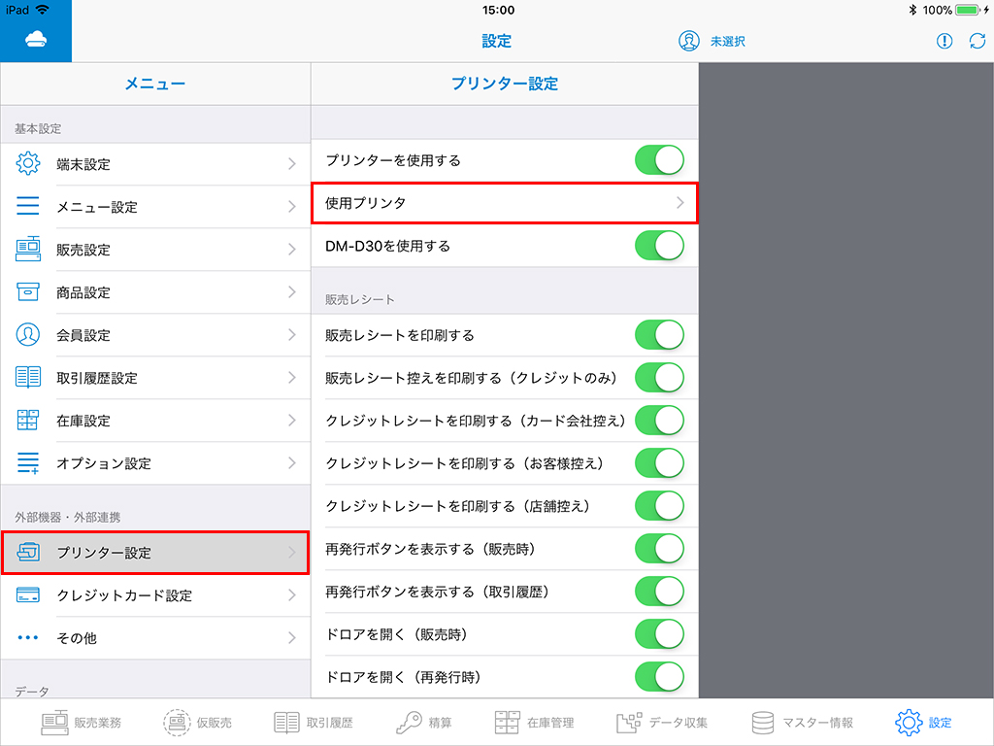Screen dimensions: 994x746
Task: Open the 精算 tab in bottom bar
Action: coord(424,723)
